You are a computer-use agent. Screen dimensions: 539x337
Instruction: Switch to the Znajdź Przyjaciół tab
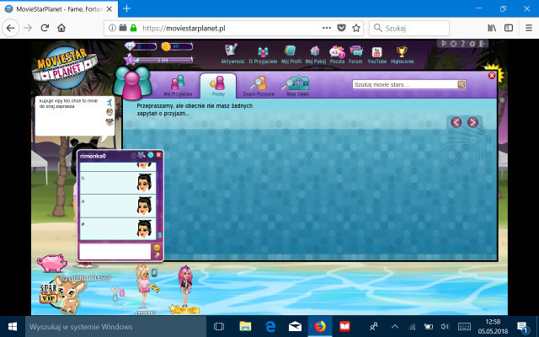[259, 84]
